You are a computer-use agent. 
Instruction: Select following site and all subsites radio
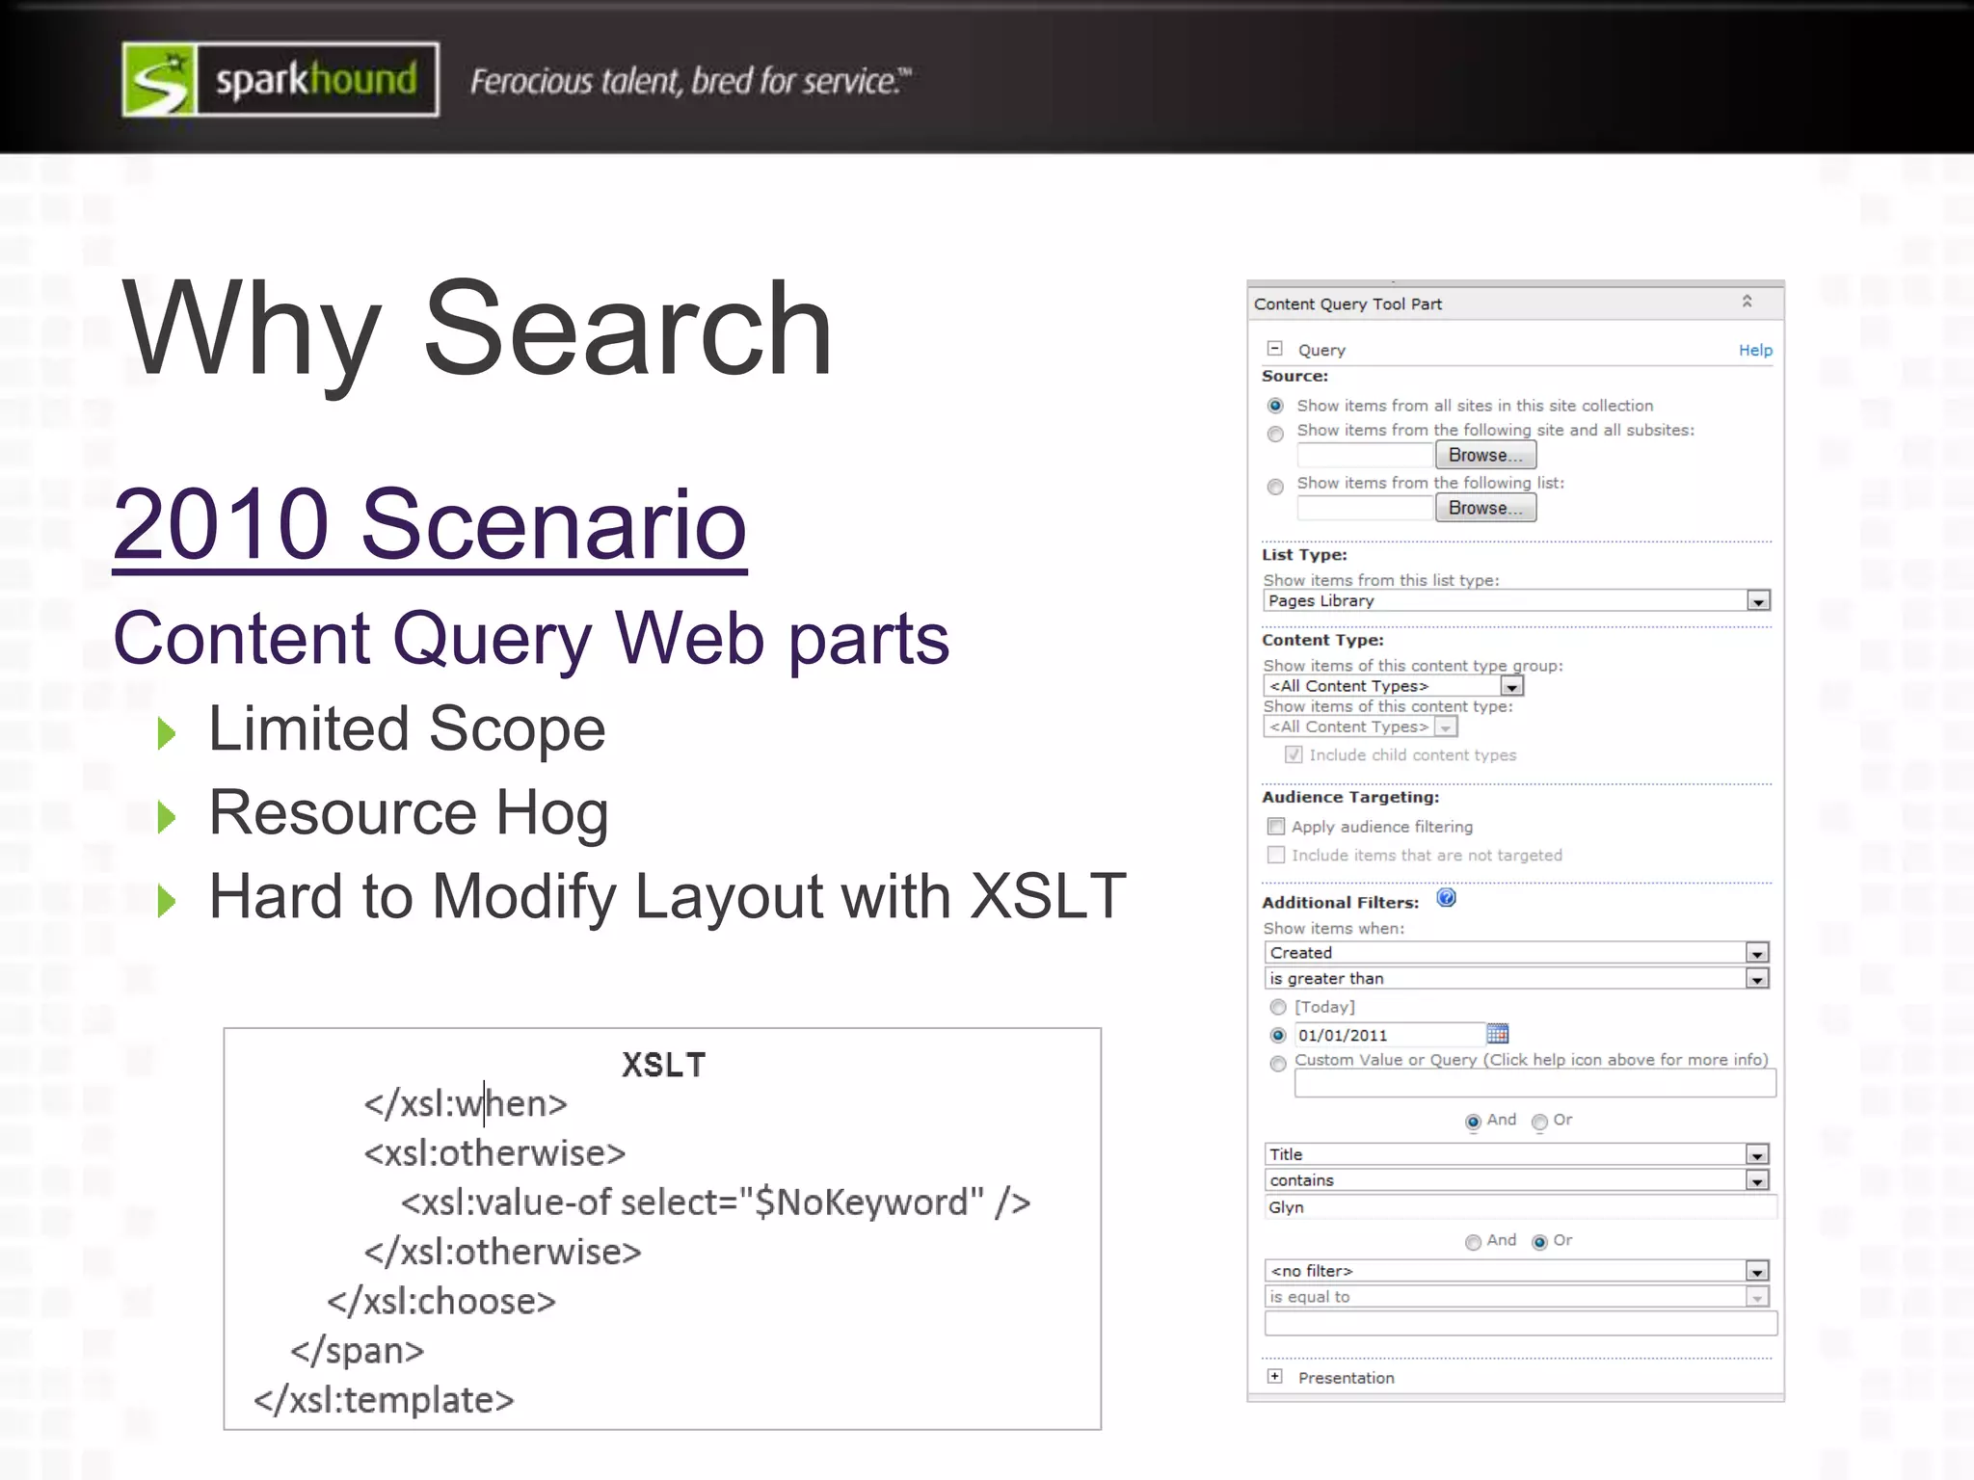tap(1275, 434)
